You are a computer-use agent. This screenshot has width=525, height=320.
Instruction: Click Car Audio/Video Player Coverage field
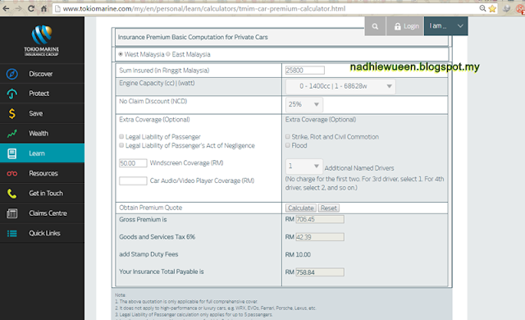pyautogui.click(x=133, y=181)
